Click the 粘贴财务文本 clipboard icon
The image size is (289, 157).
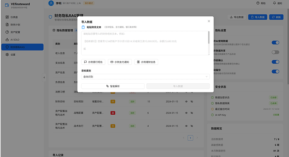click(x=83, y=27)
